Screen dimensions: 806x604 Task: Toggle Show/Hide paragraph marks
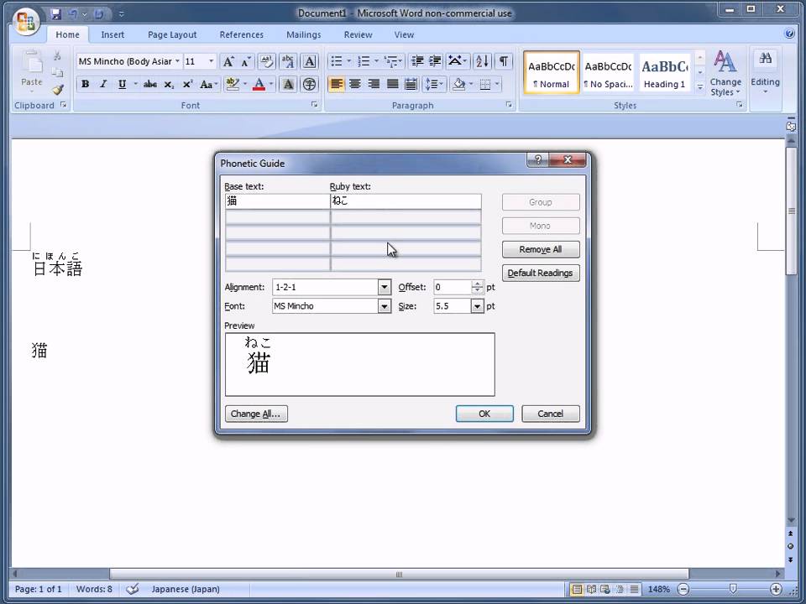[504, 61]
